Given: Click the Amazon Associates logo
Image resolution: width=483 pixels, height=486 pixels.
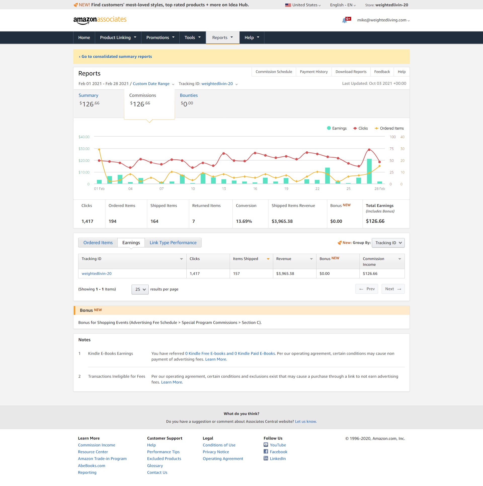Looking at the screenshot, I should tap(100, 20).
